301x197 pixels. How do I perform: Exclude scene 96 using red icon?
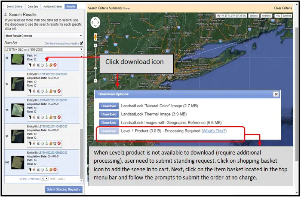pyautogui.click(x=55, y=65)
